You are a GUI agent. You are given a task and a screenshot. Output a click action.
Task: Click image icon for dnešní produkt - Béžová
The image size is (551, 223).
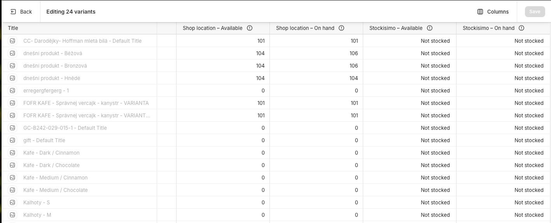point(12,53)
